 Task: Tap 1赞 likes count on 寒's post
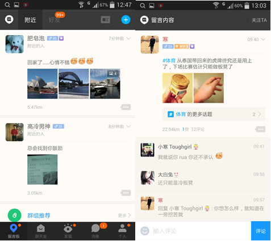[x=185, y=129]
